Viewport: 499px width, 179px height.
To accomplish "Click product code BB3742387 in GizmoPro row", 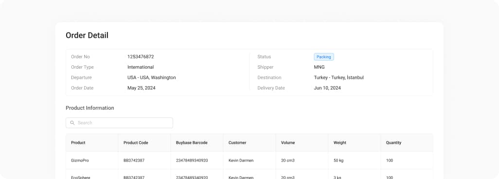I will click(x=134, y=161).
